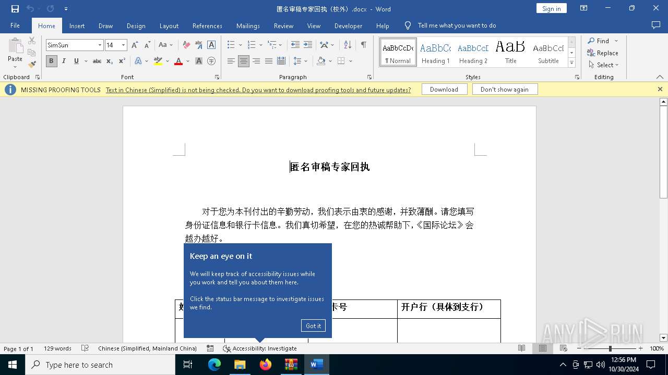Open the Borders dropdown
This screenshot has width=668, height=375.
[x=351, y=61]
